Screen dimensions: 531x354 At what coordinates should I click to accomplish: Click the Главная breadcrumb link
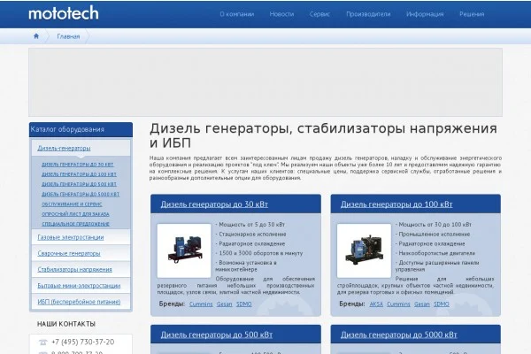point(68,36)
